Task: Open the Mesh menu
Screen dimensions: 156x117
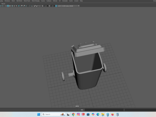Action: click(13, 1)
